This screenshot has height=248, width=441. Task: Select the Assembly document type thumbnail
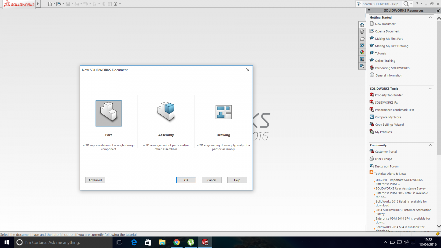click(166, 112)
